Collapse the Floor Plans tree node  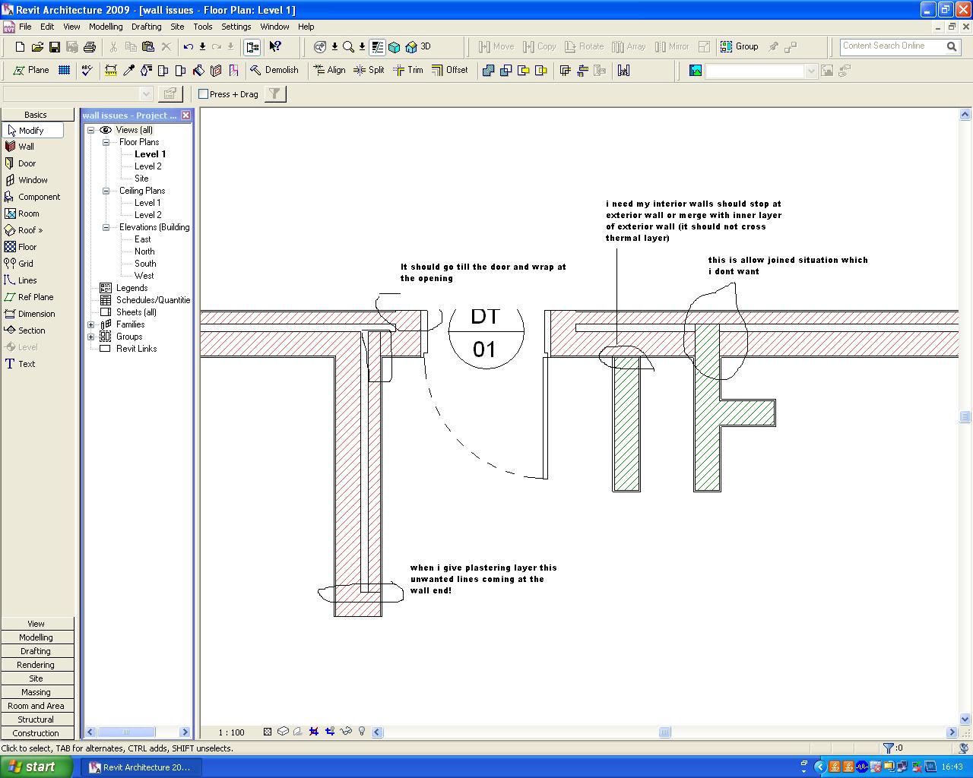(106, 142)
